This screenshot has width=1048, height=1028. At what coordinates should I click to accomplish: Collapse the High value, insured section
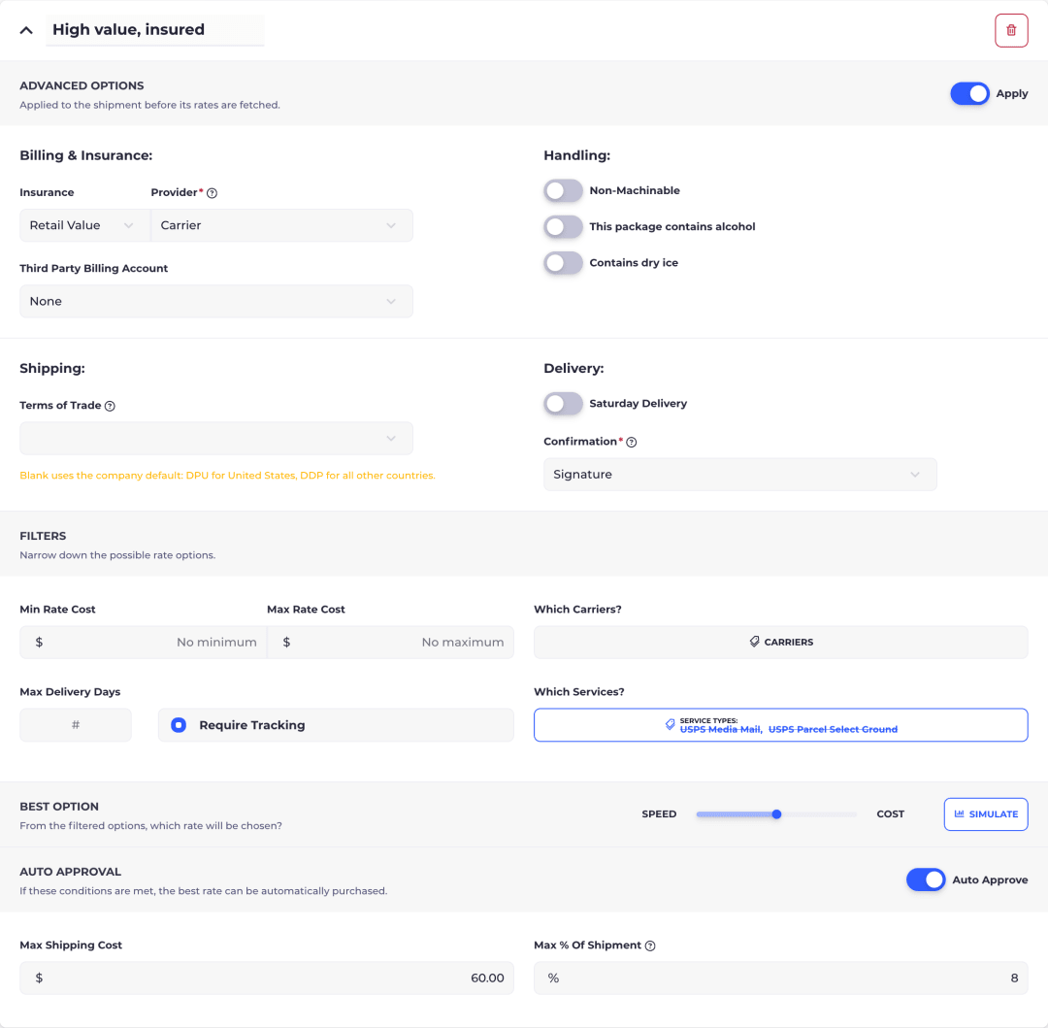(26, 30)
